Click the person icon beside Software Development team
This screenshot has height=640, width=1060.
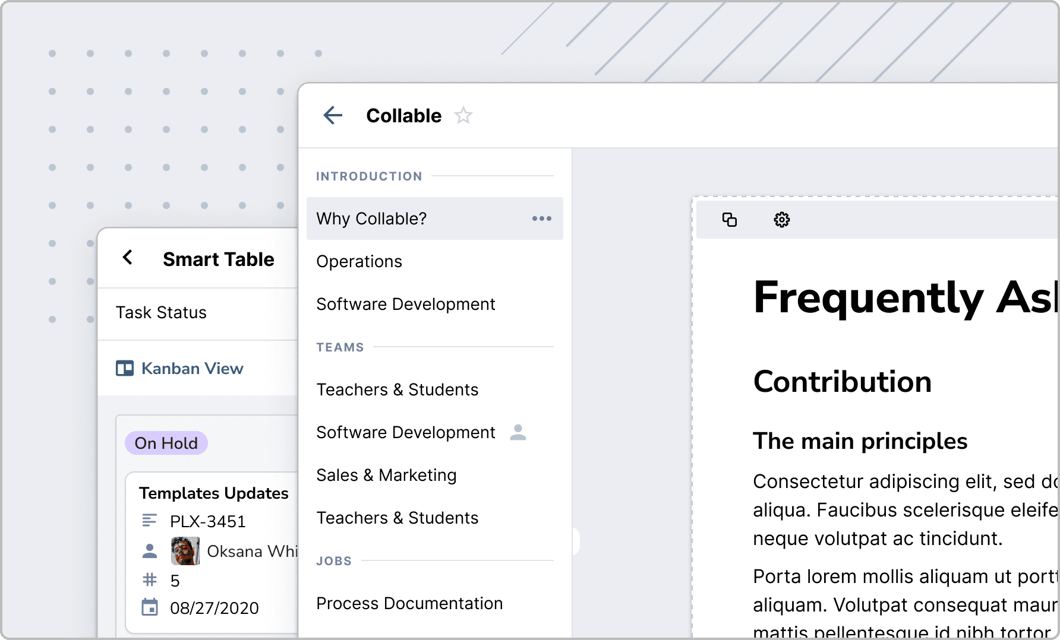[x=518, y=432]
